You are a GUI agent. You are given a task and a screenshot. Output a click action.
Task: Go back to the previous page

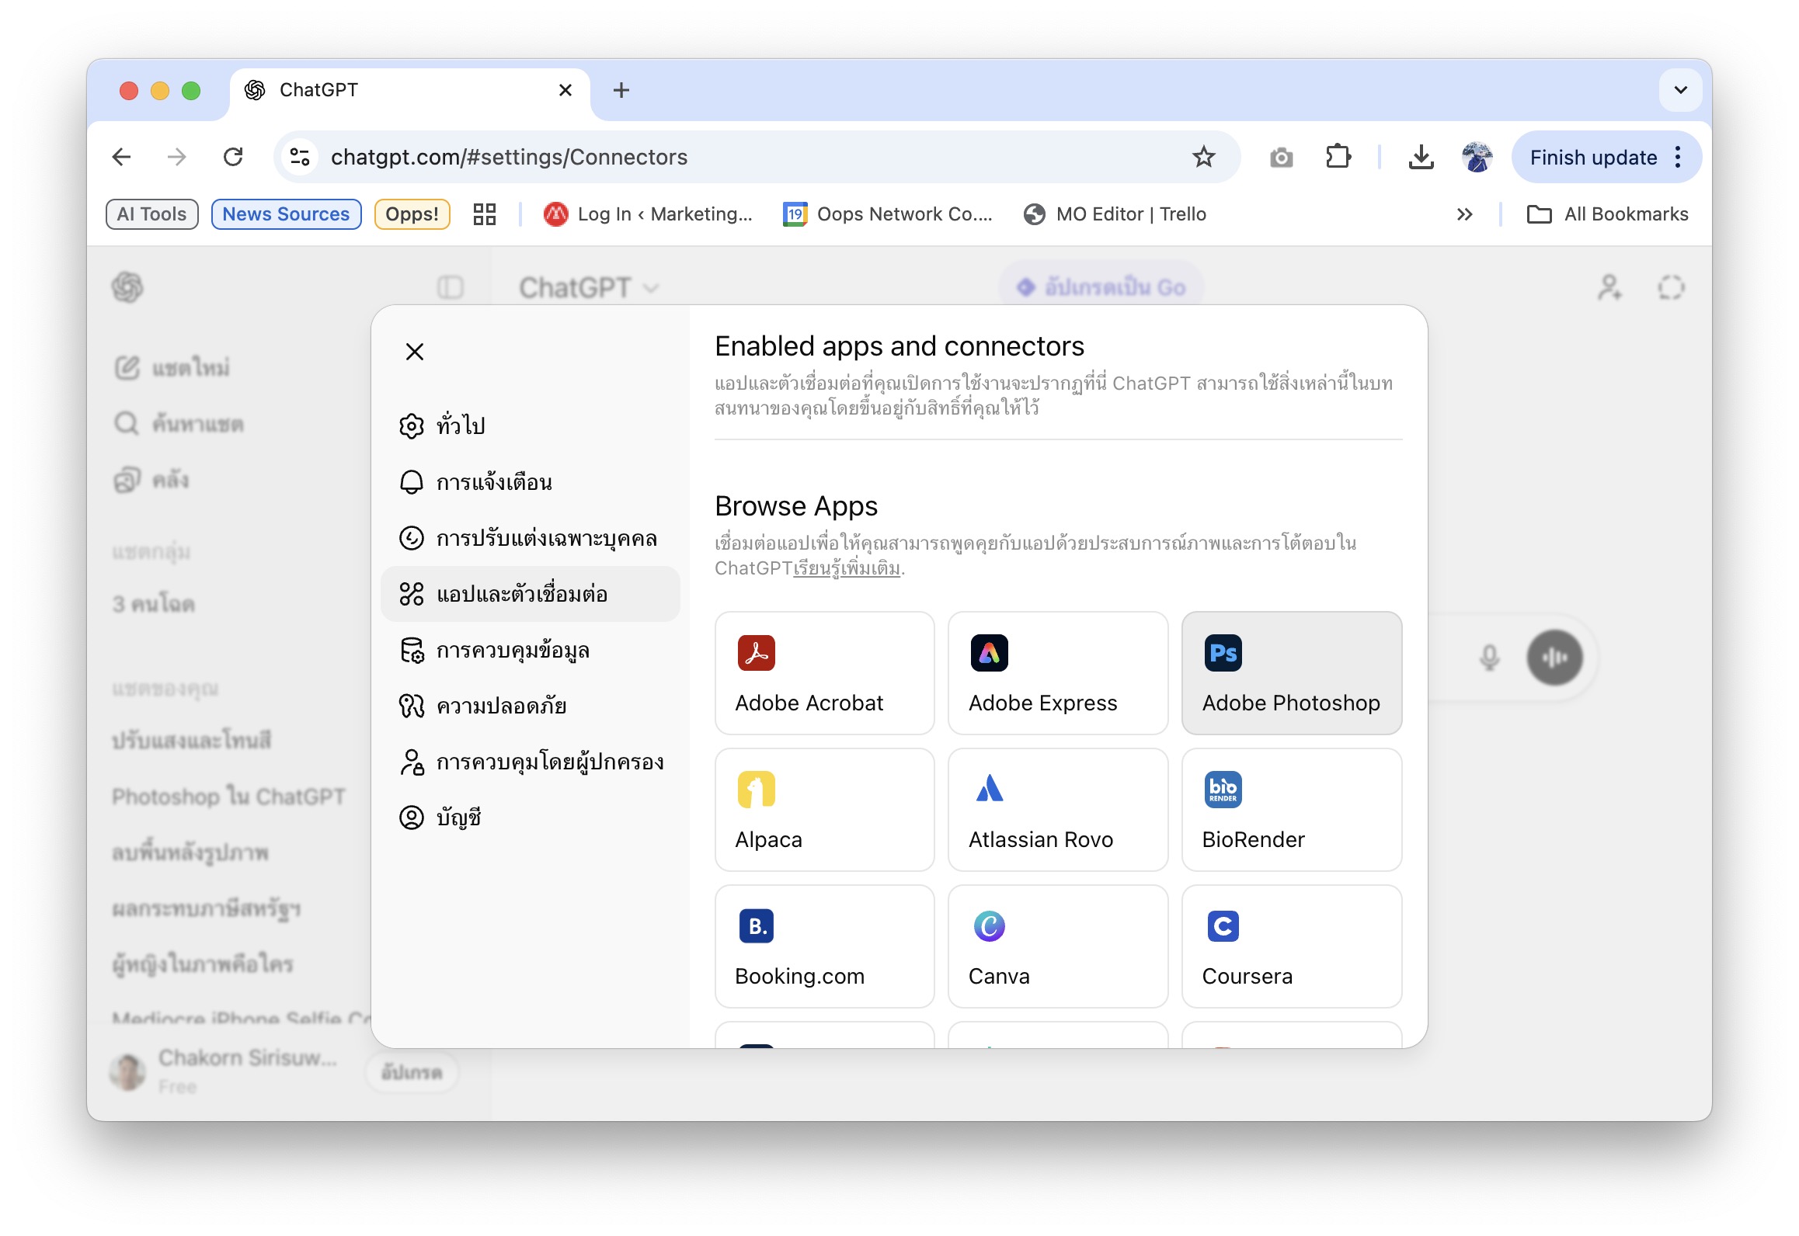pos(122,158)
